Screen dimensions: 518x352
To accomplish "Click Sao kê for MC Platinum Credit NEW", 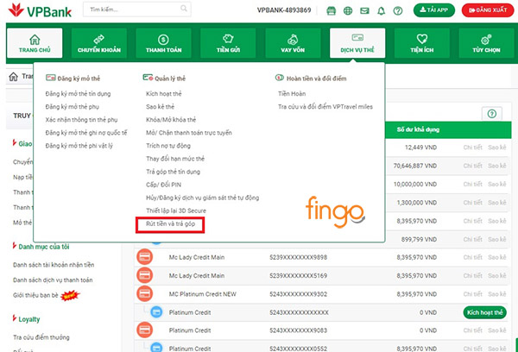I will (497, 294).
